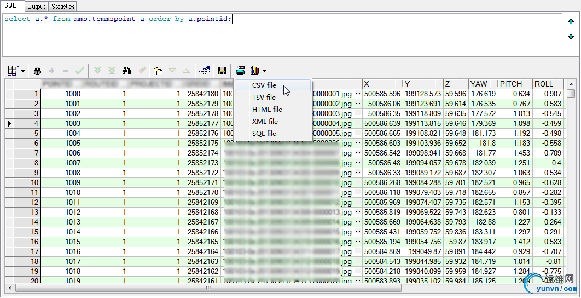Switch to the Output tab
581x298 pixels.
point(36,7)
